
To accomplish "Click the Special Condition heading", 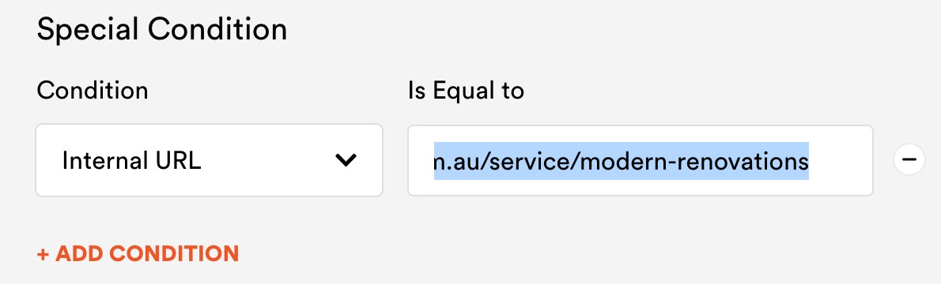I will [x=162, y=29].
